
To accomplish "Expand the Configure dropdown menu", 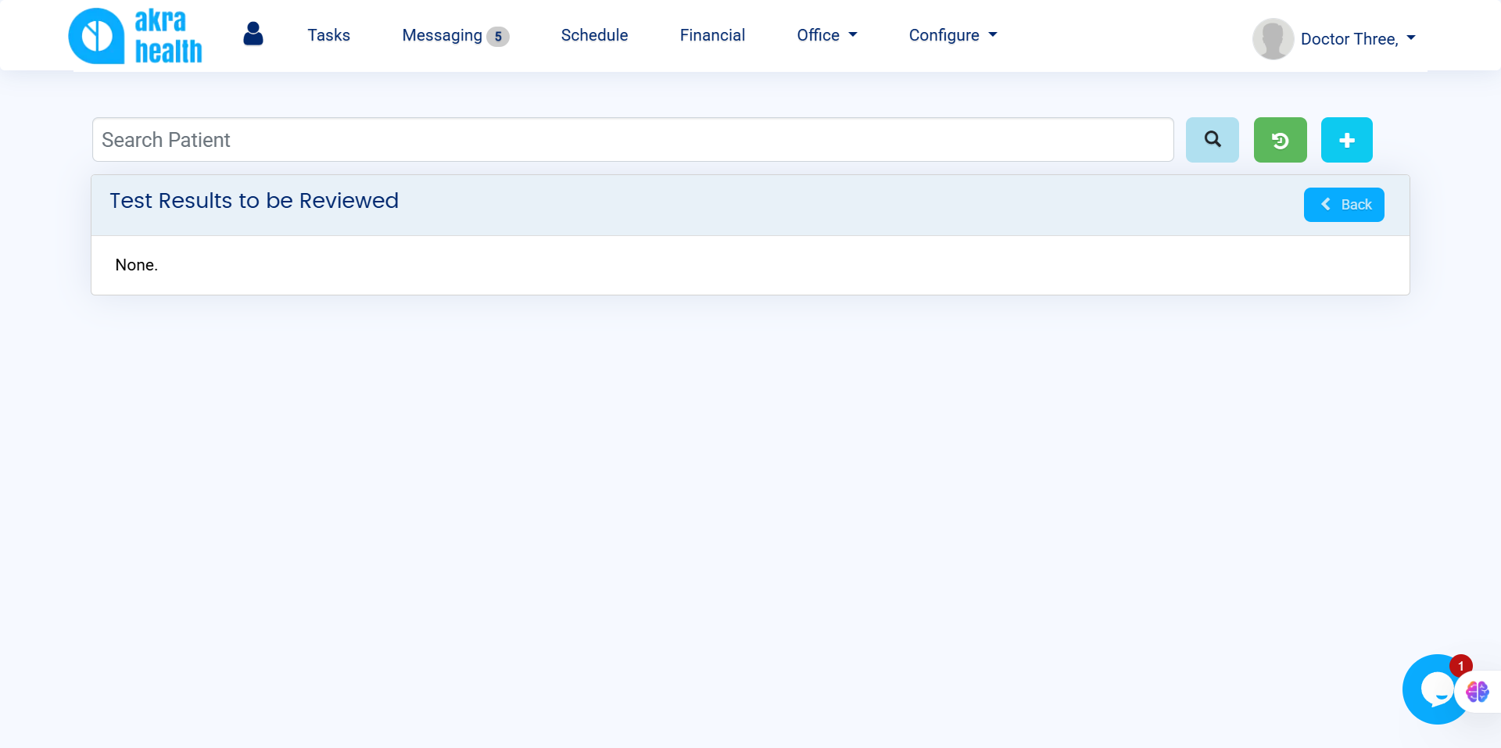I will pyautogui.click(x=953, y=35).
